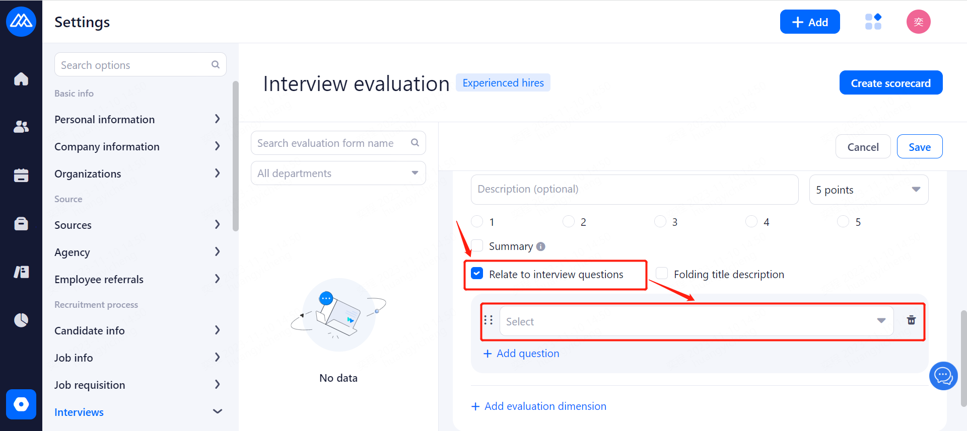The width and height of the screenshot is (967, 431).
Task: Click the Description (optional) input field
Action: coord(634,190)
